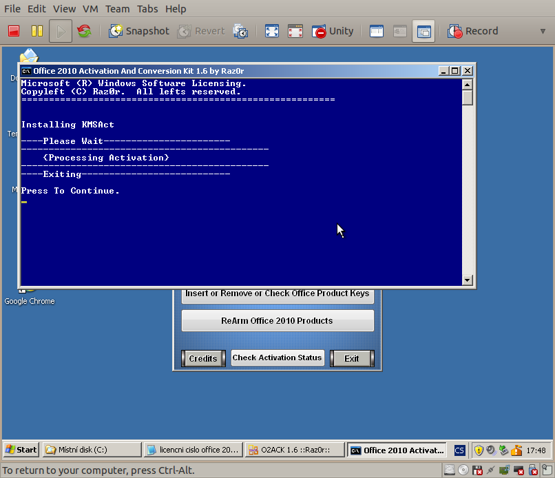Enter Unity mode
Viewport: 555px width, 478px height.
point(333,31)
